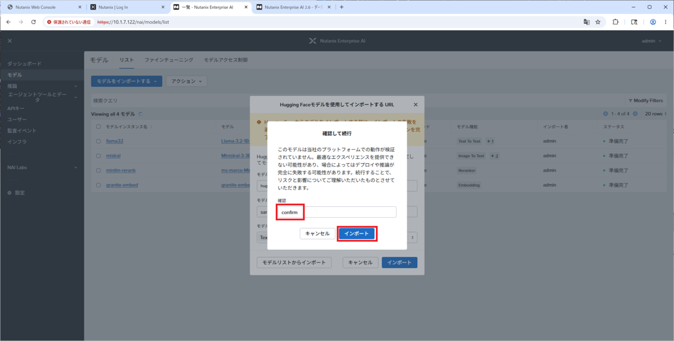Viewport: 674px width, 341px height.
Task: Click the 保護されていない通信 security warning
Action: point(69,22)
